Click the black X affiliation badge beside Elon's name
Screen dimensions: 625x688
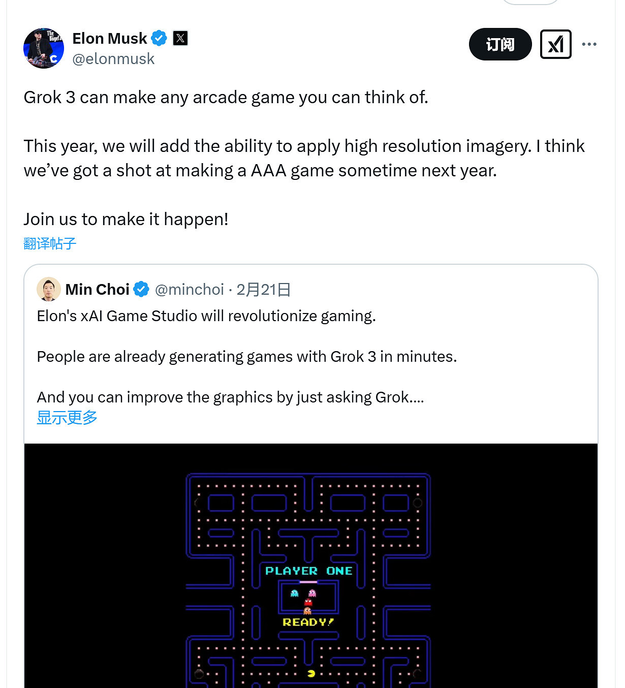tap(180, 38)
